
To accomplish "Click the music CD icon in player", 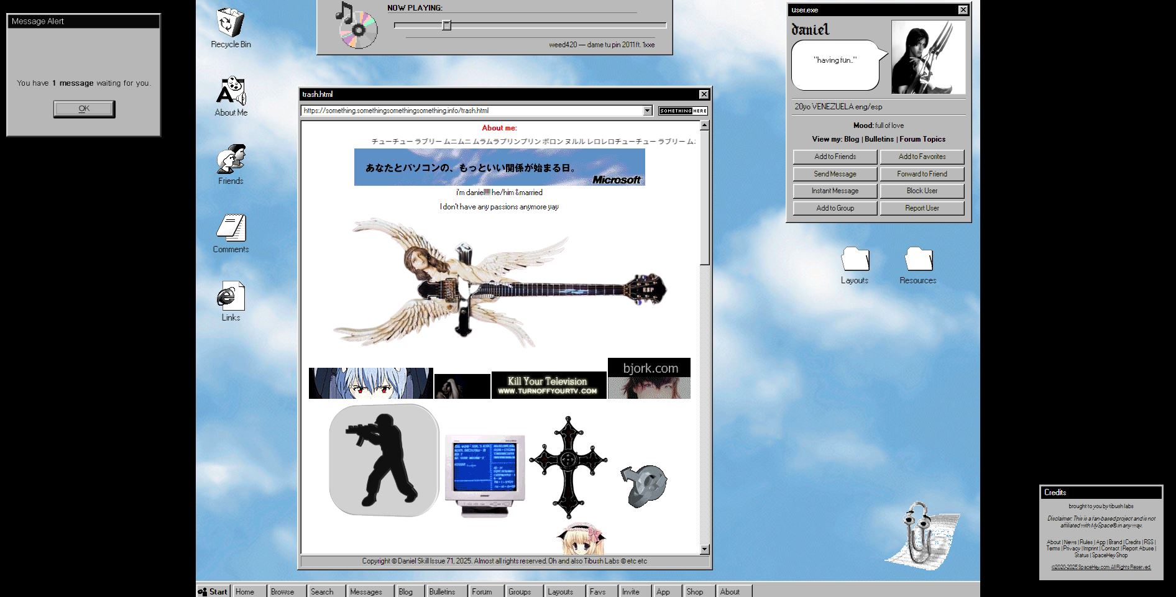I will (x=356, y=25).
